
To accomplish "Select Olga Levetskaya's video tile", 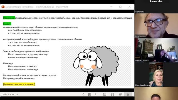I will (156, 75).
